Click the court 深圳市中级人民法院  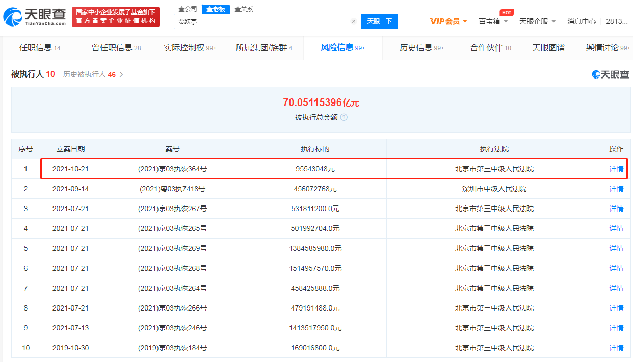tap(494, 189)
